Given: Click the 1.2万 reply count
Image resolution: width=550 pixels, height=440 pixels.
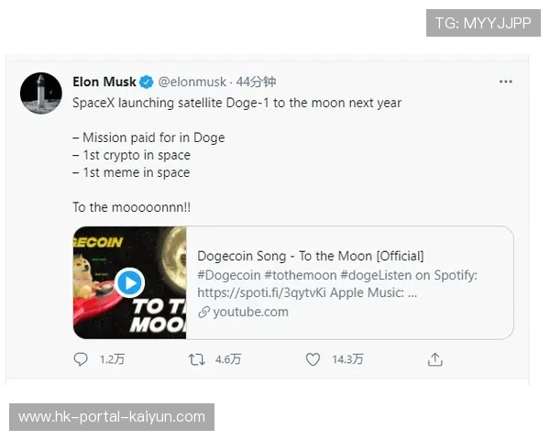Looking at the screenshot, I should click(110, 360).
